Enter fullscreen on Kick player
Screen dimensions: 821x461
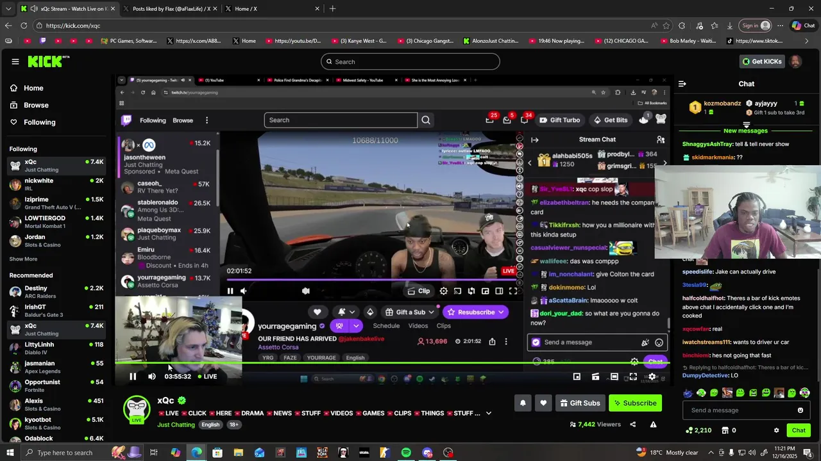[x=633, y=376]
